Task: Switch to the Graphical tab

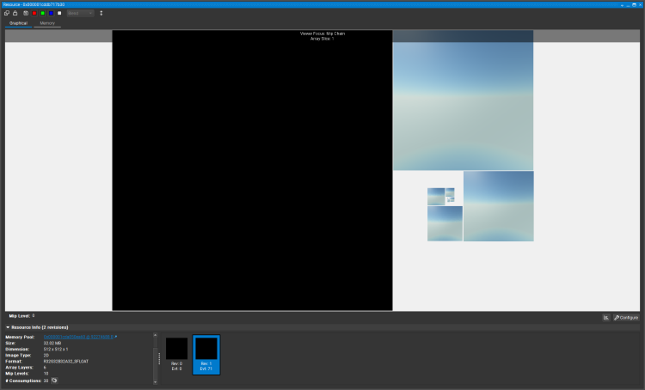Action: 19,23
